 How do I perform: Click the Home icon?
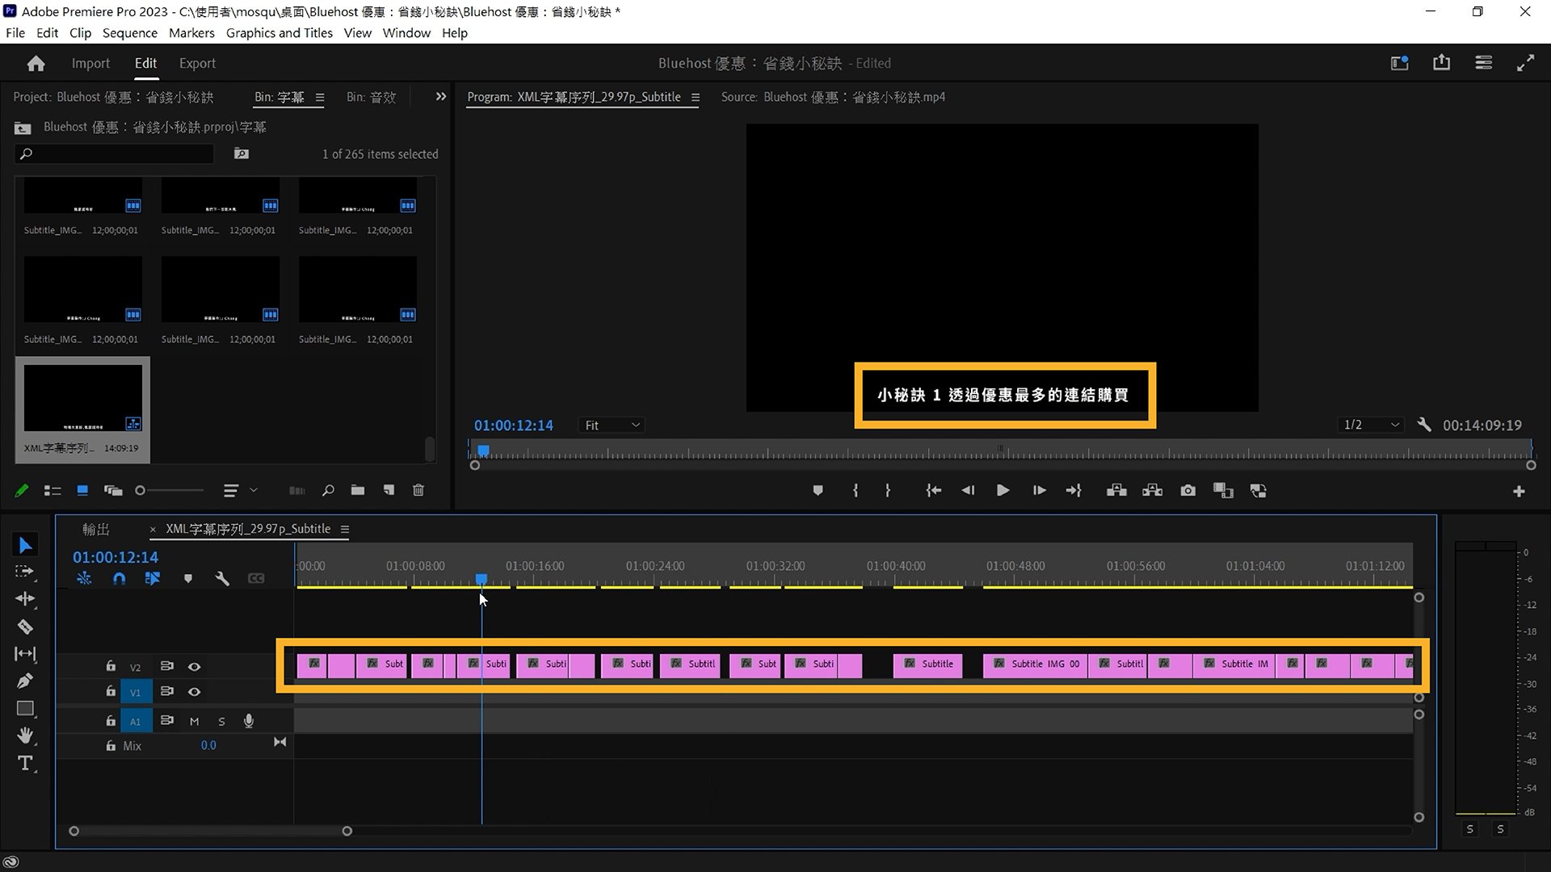point(36,63)
